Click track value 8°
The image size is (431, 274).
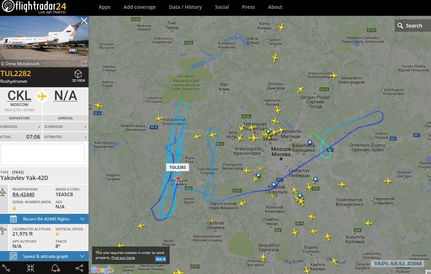[58, 246]
